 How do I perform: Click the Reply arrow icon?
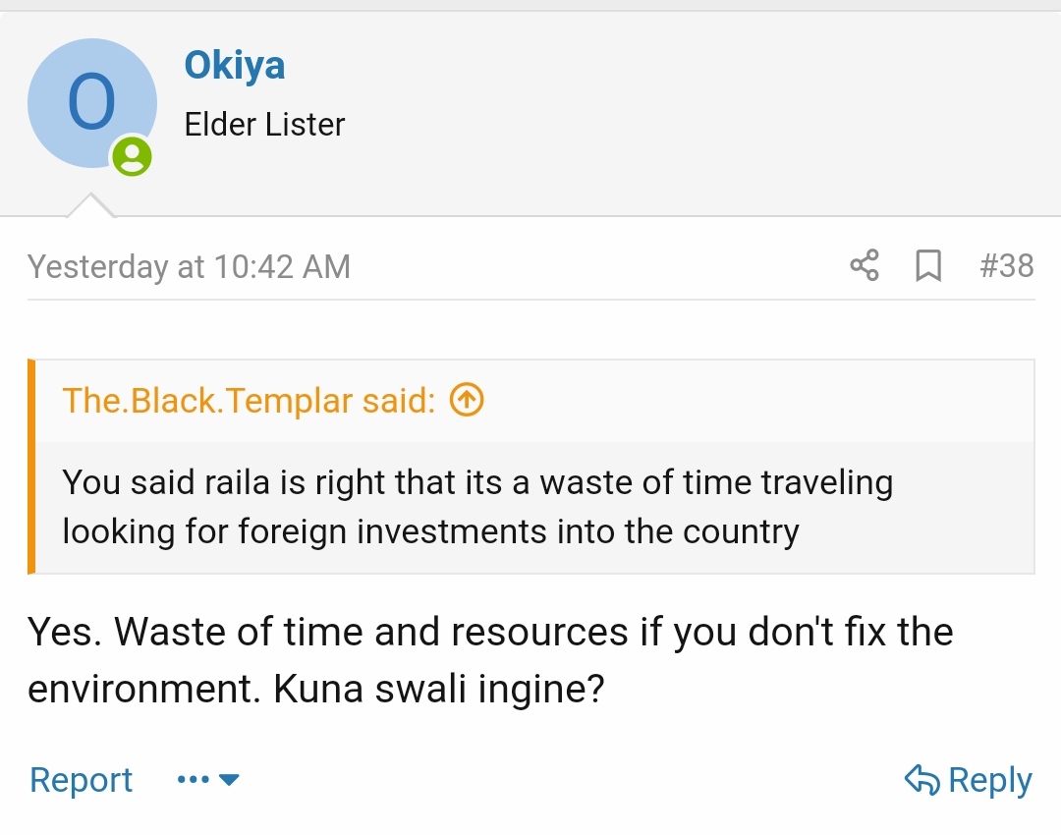click(922, 780)
